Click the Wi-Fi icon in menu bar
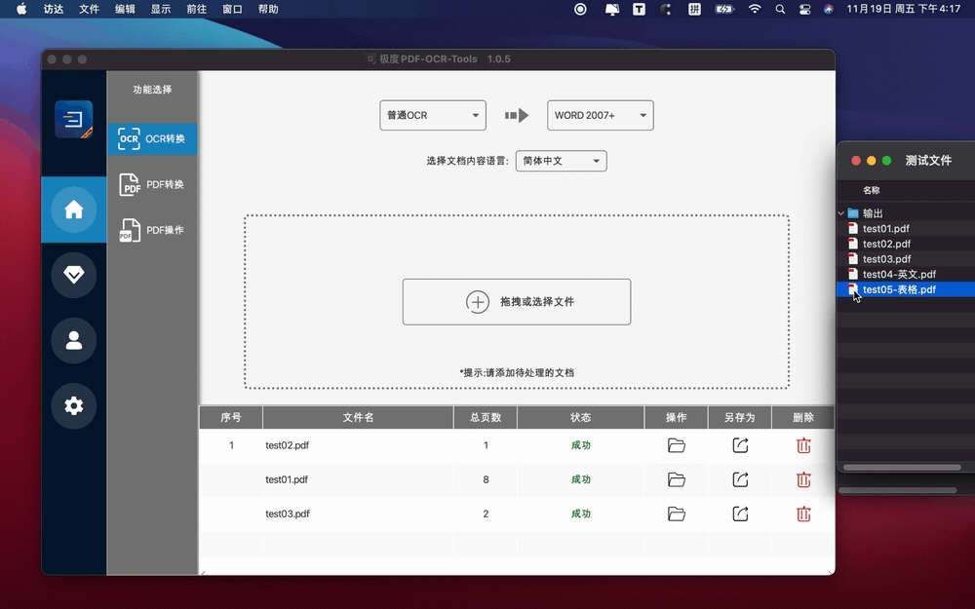Screen dimensions: 975x609 755,9
